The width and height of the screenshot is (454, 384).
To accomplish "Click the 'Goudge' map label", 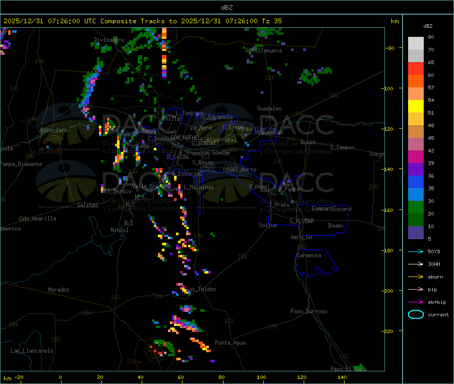I will [221, 152].
